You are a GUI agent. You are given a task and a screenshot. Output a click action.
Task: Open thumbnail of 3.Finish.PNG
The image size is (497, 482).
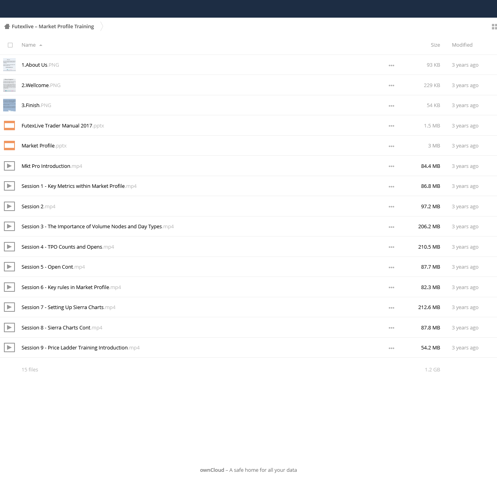[9, 105]
